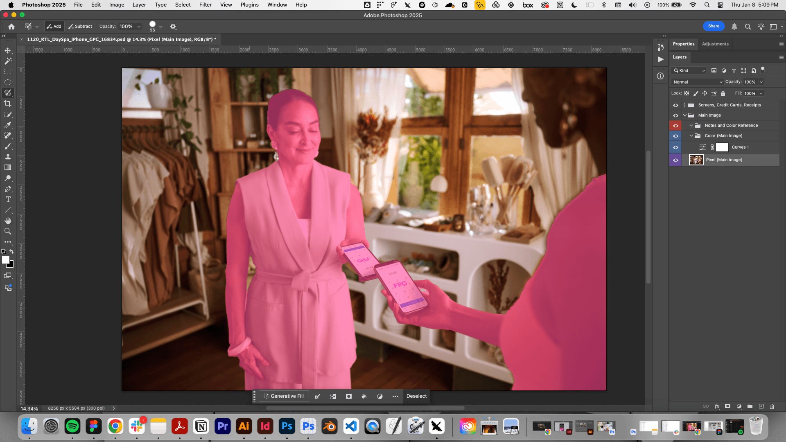Select the Hand tool
786x442 pixels.
(x=8, y=221)
